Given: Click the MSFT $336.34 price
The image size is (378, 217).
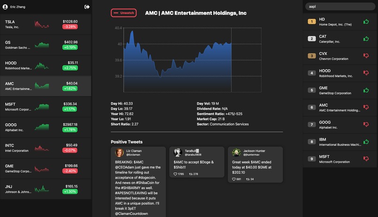Looking at the screenshot, I should (x=70, y=104).
